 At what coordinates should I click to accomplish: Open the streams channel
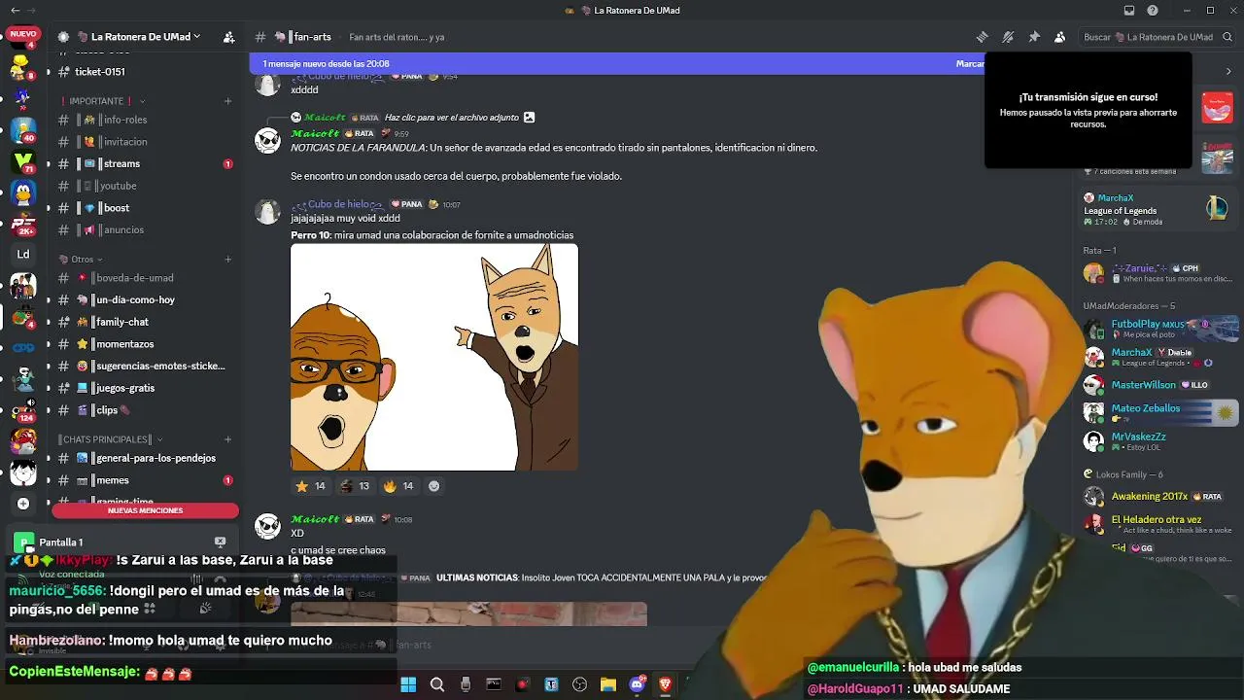tap(146, 164)
